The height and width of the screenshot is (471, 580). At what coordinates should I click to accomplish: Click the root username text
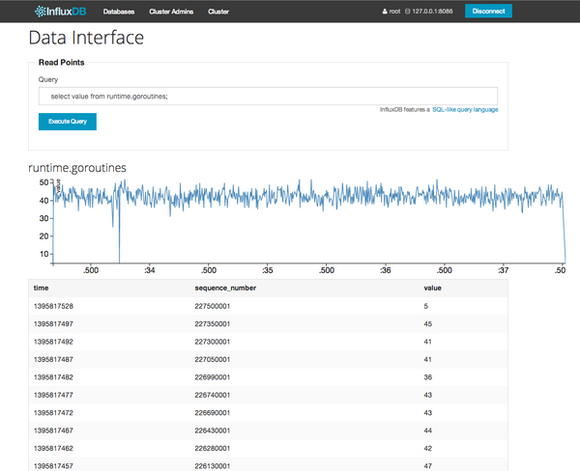point(394,12)
